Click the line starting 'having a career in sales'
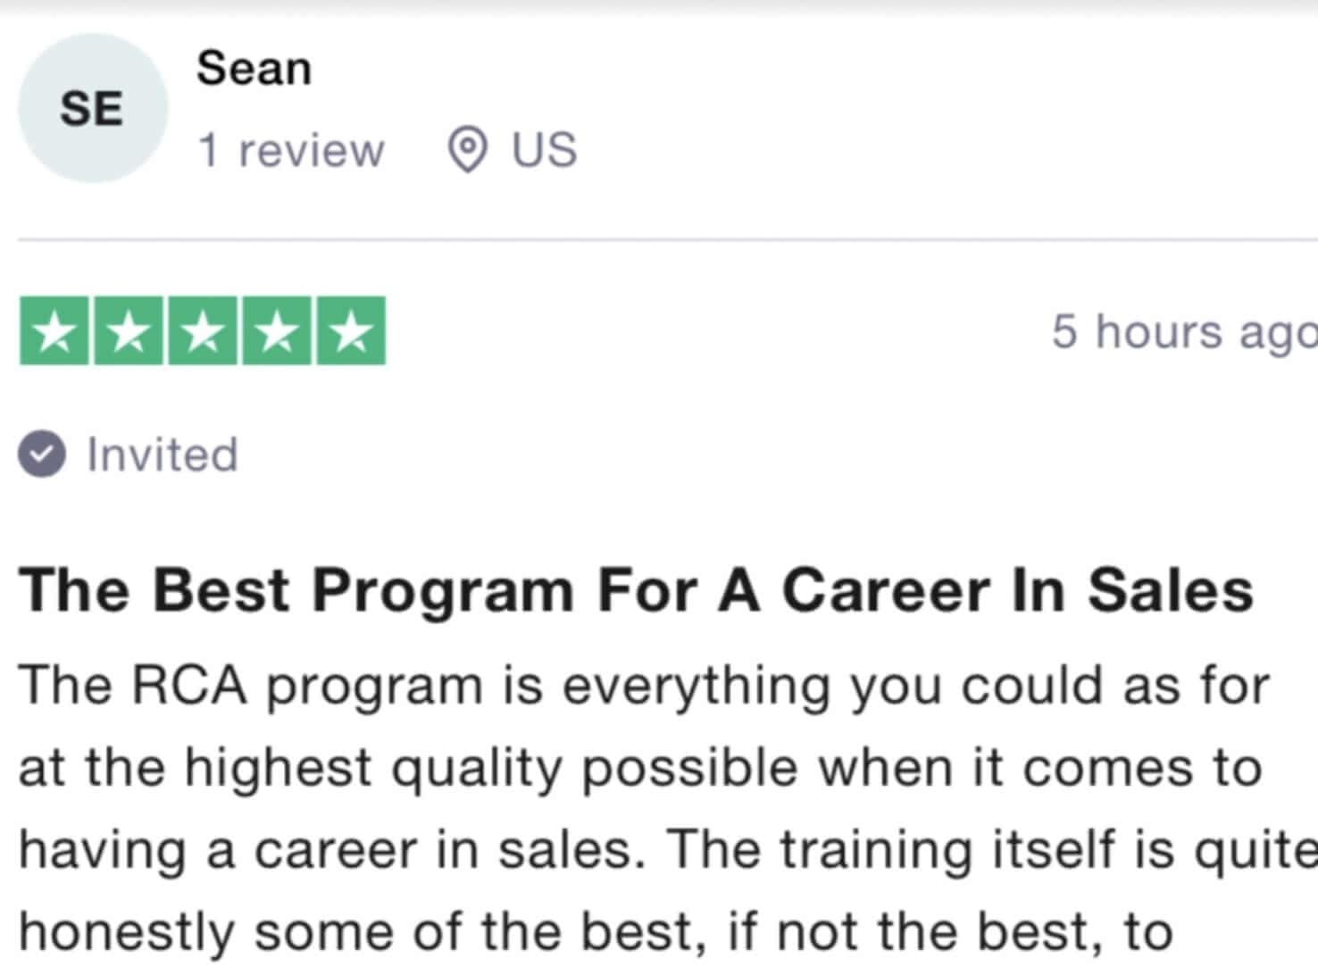This screenshot has height=975, width=1318. pyautogui.click(x=668, y=850)
